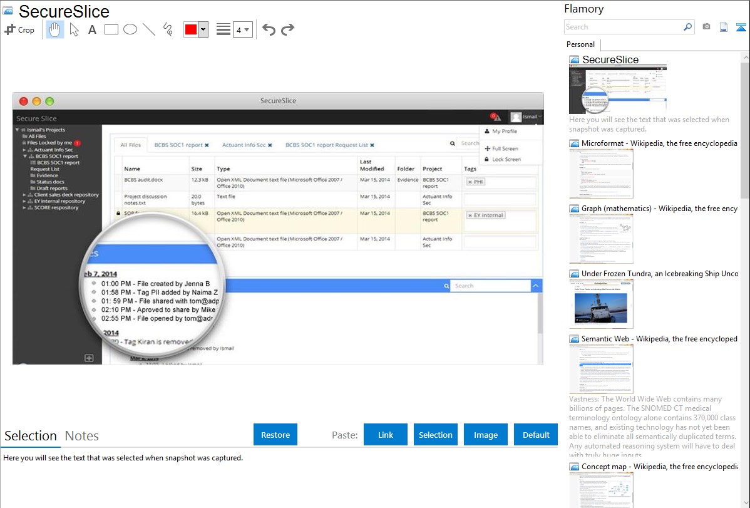This screenshot has width=750, height=508.
Task: Pick the ellipse shape tool
Action: click(130, 29)
